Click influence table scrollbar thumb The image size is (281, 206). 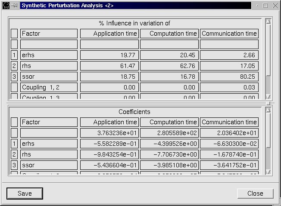tap(268, 50)
